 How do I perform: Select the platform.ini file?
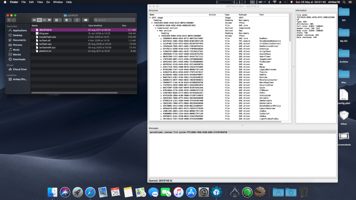[x=84, y=51]
